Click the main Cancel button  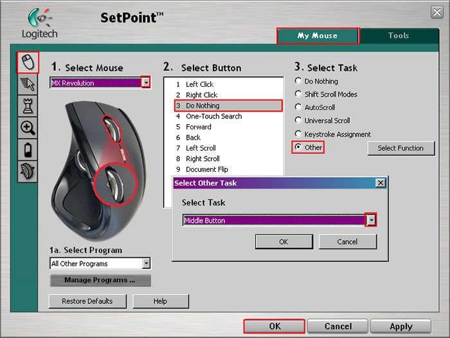[337, 326]
